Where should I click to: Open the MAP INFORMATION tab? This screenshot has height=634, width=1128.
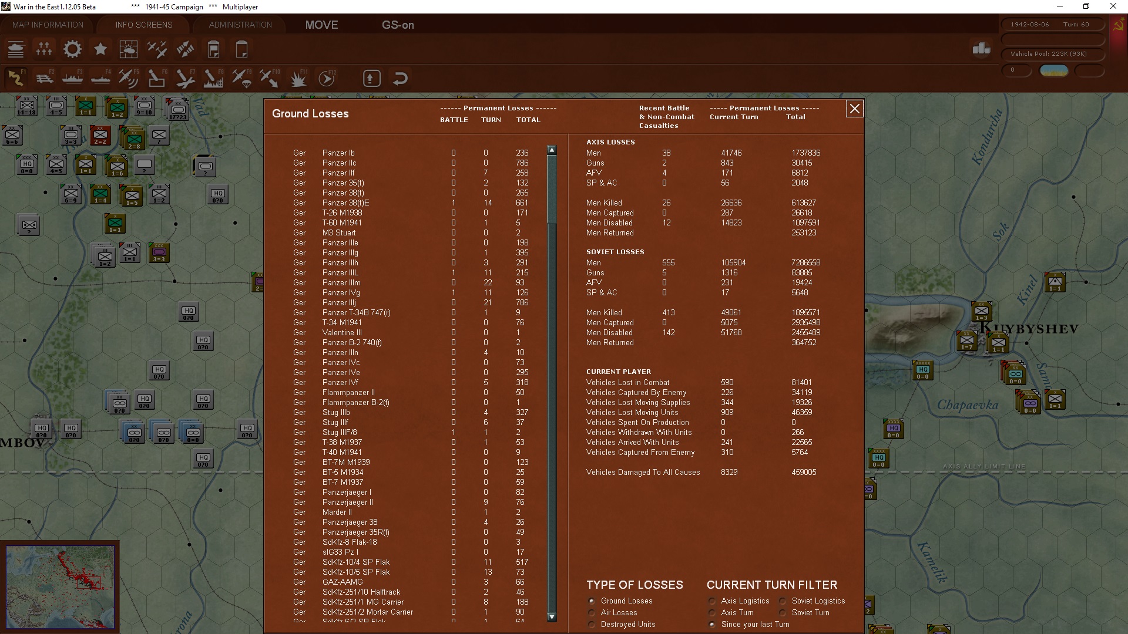point(48,25)
